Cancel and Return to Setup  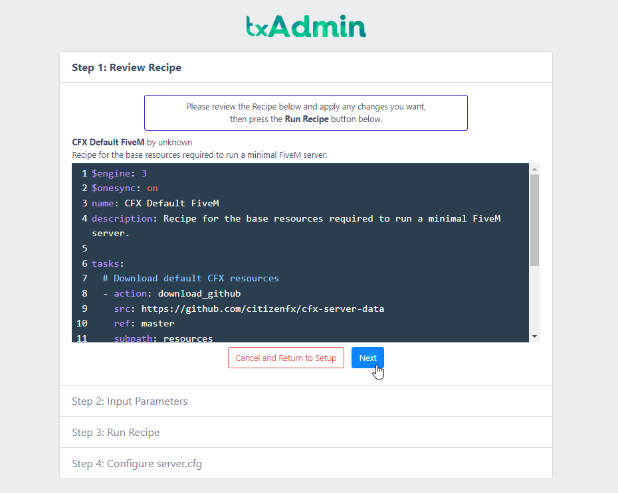[x=286, y=358]
